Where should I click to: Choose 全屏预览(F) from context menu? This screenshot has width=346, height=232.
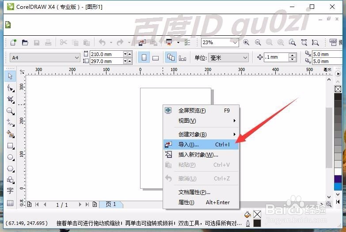201,110
